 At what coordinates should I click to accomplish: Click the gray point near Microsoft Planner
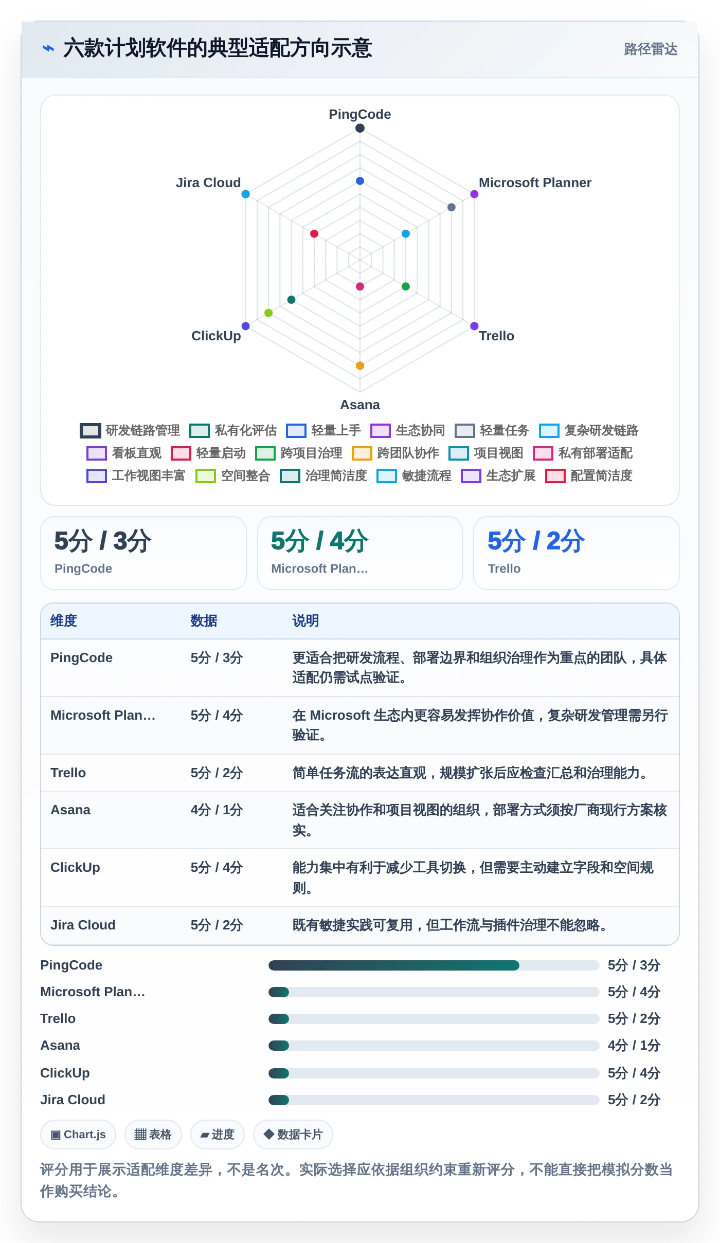452,207
